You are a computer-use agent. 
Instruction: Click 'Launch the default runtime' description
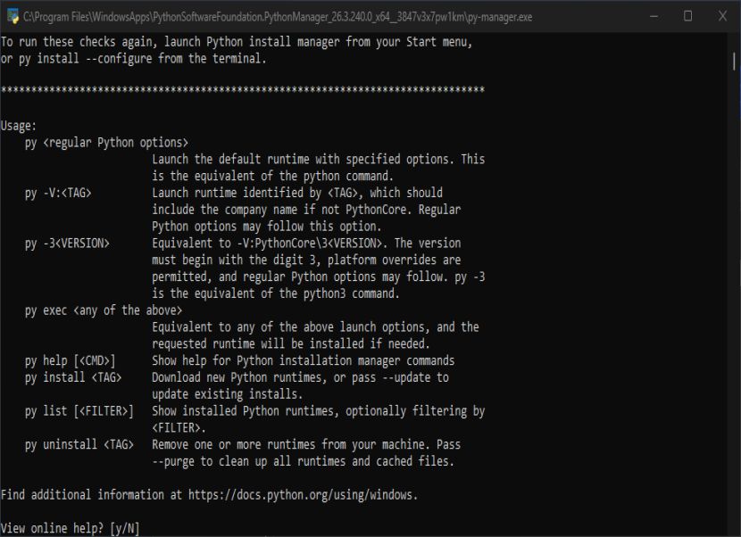point(319,159)
